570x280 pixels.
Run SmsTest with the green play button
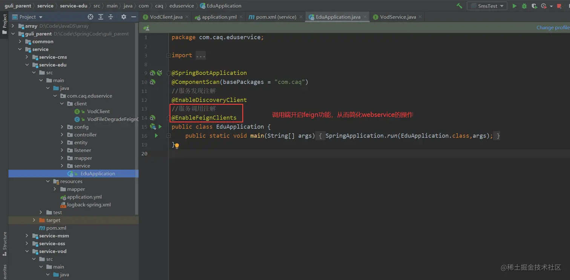(x=514, y=6)
